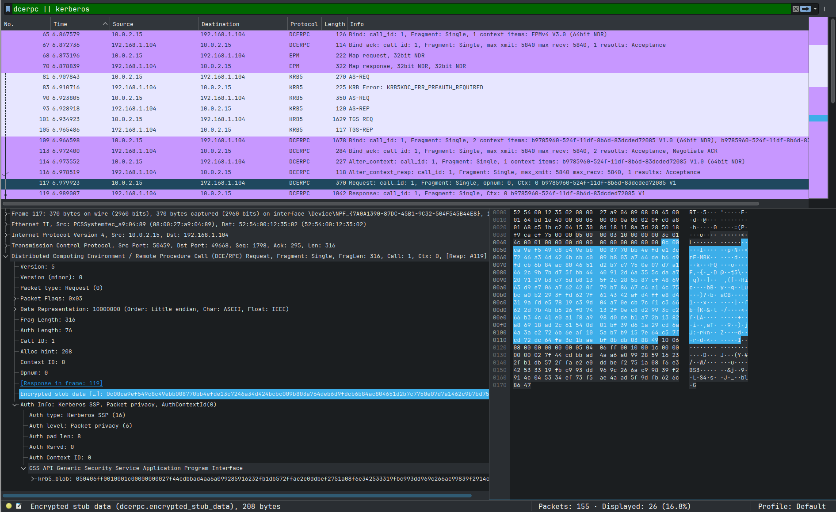Screen dimensions: 836x512
Task: Open the filter expression dropdown arrow
Action: pyautogui.click(x=815, y=9)
